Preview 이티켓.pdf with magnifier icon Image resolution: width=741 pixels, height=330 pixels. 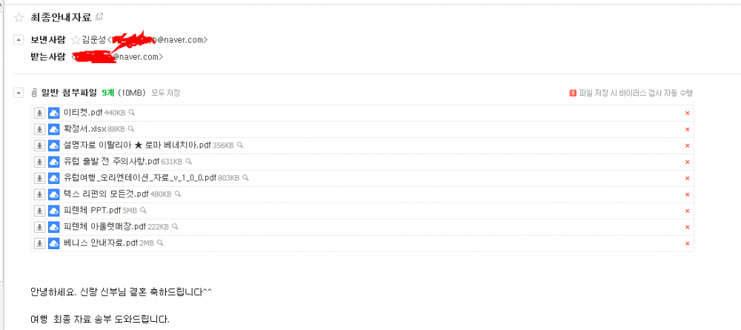click(133, 113)
